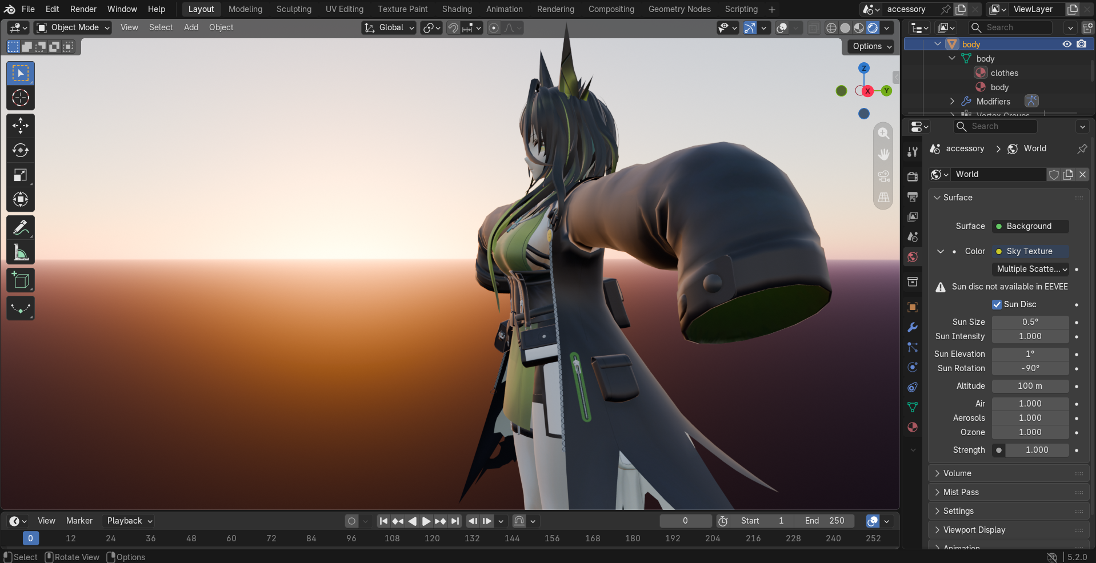1096x563 pixels.
Task: Select the Scale tool
Action: tap(21, 175)
